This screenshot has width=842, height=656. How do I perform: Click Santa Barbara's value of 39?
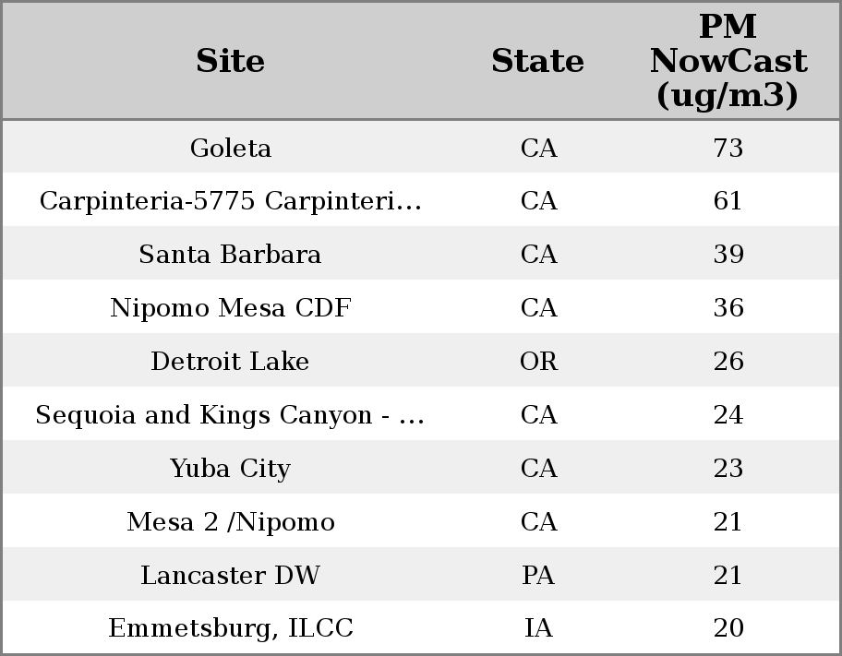click(x=728, y=255)
